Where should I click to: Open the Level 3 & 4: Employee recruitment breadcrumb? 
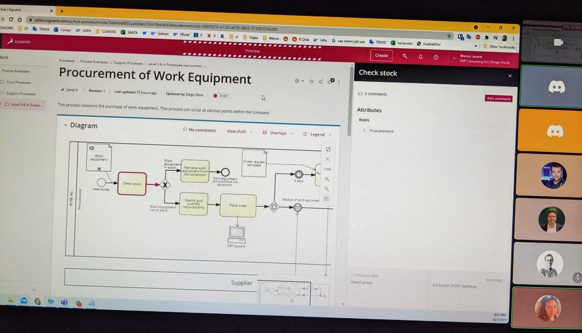pos(175,65)
